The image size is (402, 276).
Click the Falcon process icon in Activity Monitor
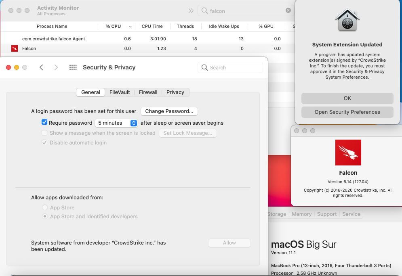[15, 48]
